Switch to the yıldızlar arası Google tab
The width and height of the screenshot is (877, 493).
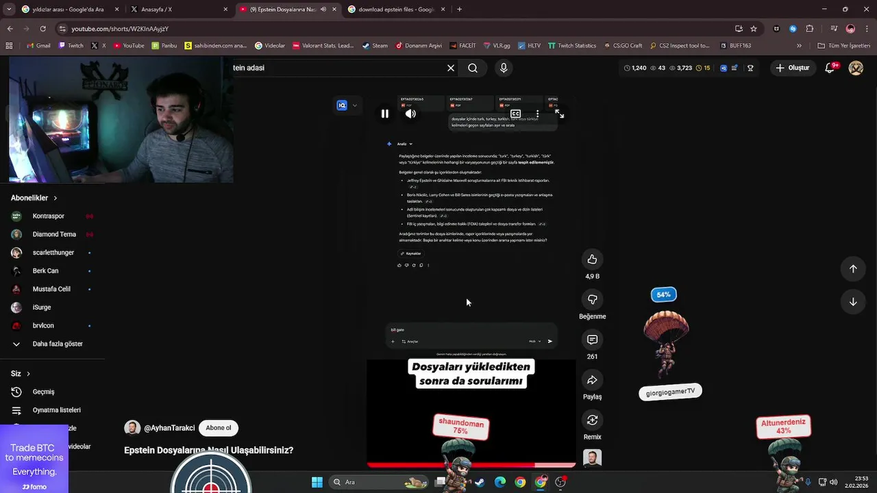(x=69, y=10)
